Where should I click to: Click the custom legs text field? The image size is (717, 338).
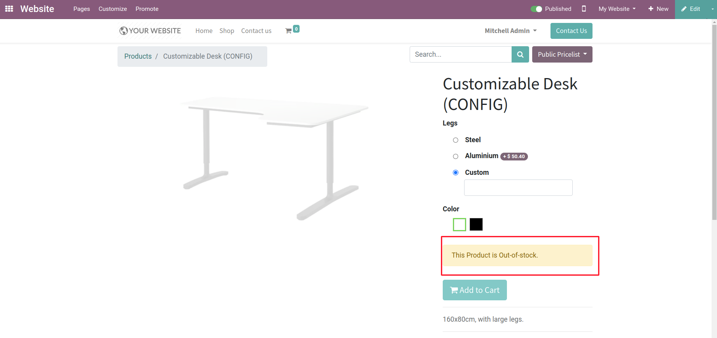tap(518, 188)
